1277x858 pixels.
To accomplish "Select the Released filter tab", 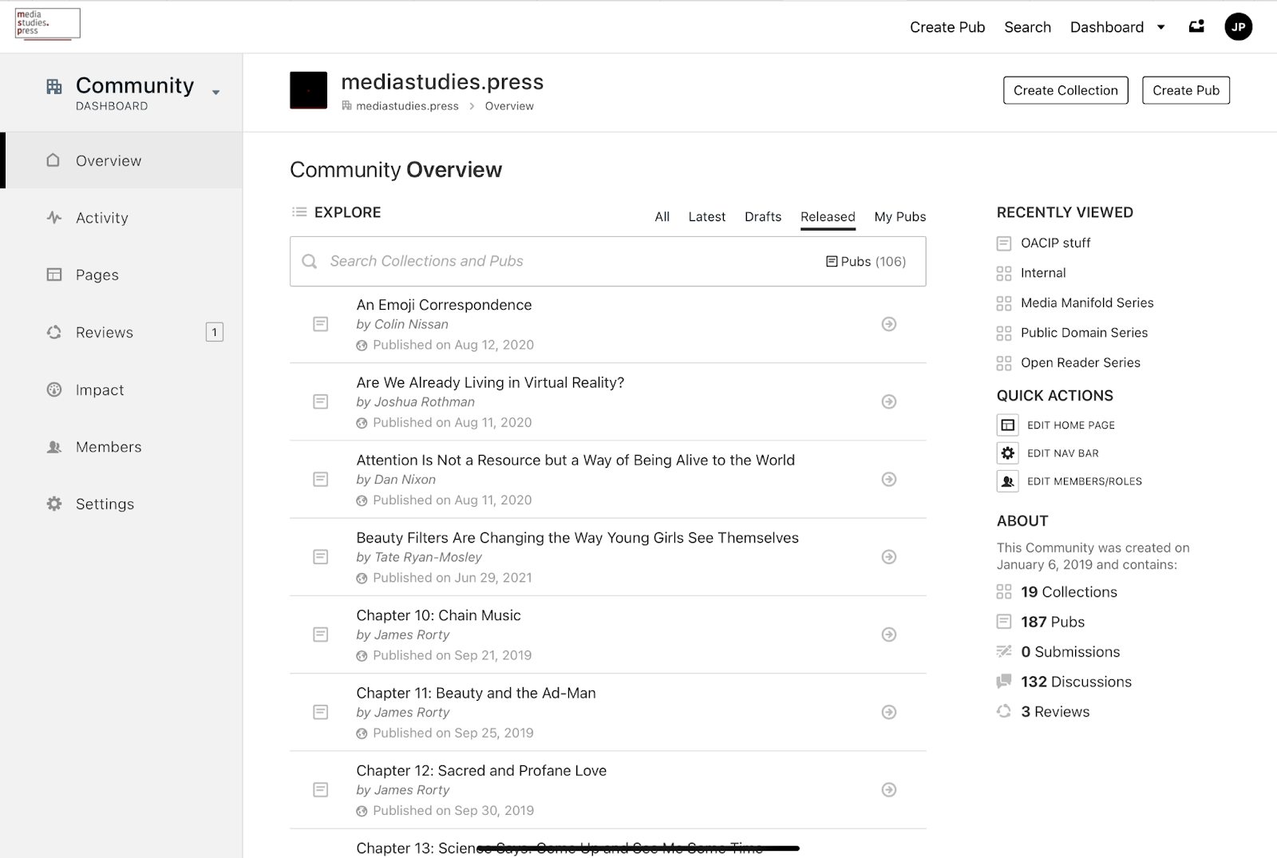I will coord(828,216).
